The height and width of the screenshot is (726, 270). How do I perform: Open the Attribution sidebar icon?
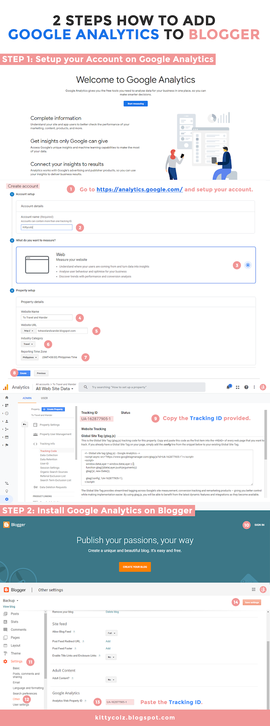(x=6, y=483)
